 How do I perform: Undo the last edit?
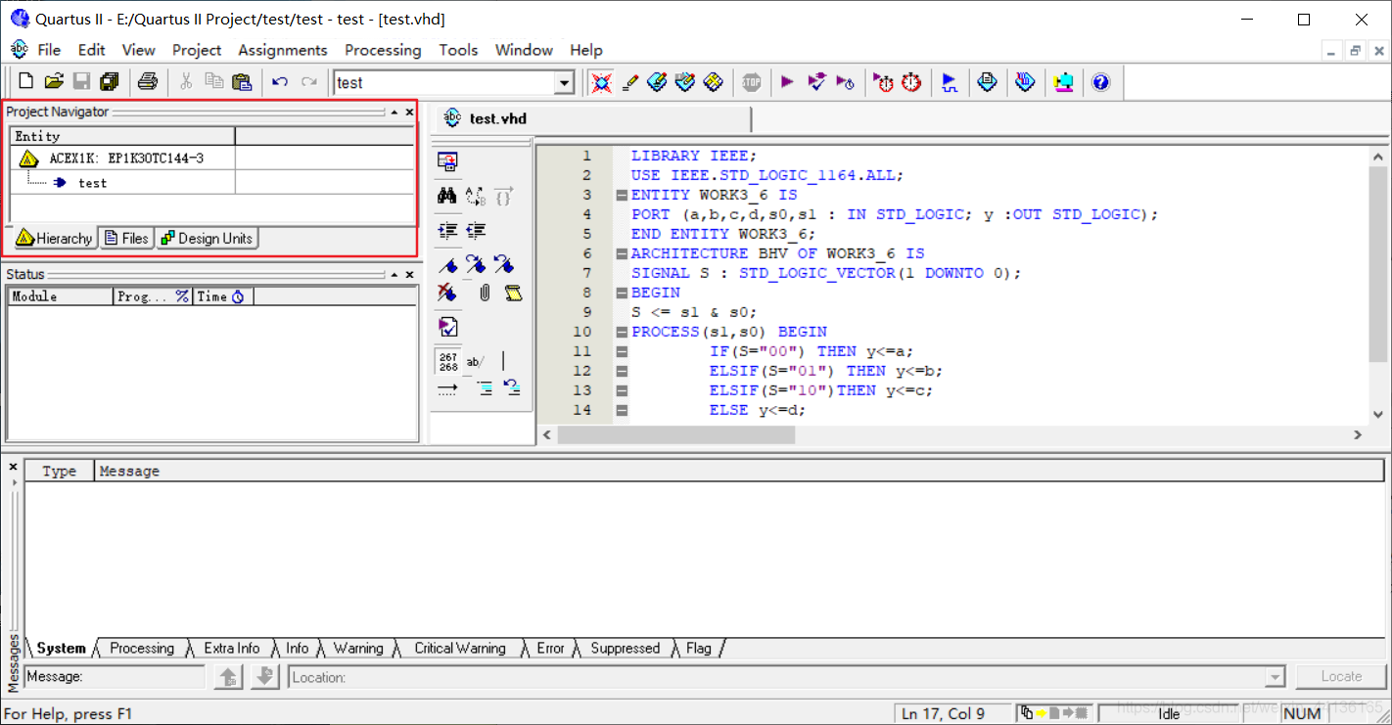280,82
